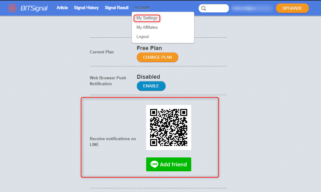Click the magnifier icon in search box
321x192 pixels.
pyautogui.click(x=204, y=8)
